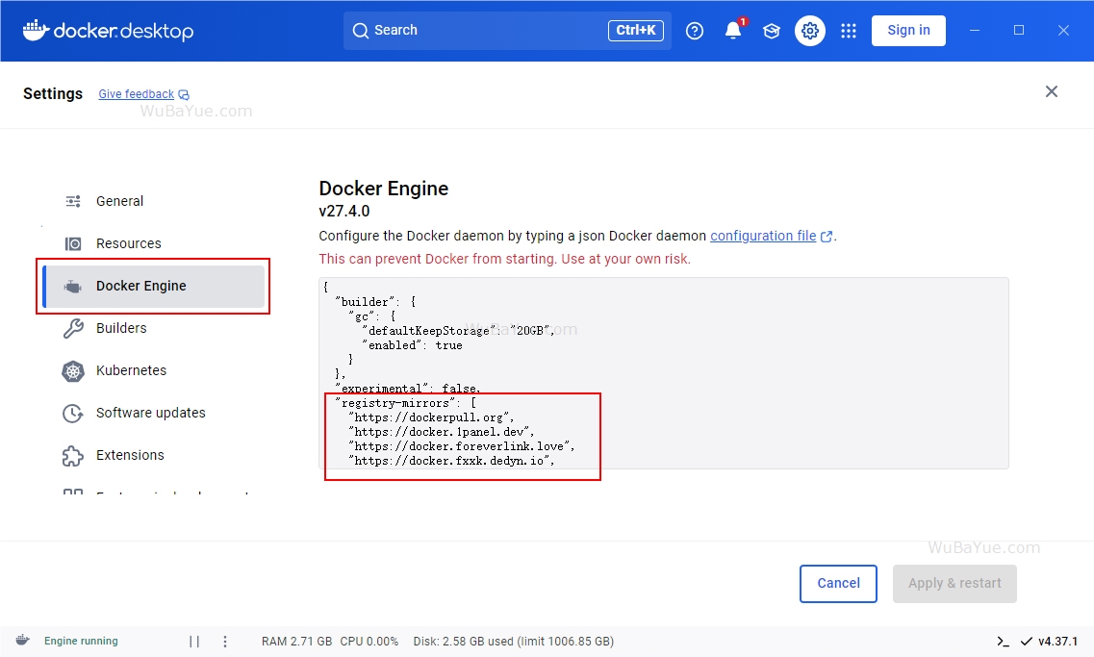Click the feedback speech bubble icon
The image size is (1094, 657).
coord(184,95)
